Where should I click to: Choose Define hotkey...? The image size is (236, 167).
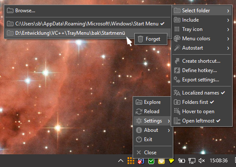tap(202, 70)
